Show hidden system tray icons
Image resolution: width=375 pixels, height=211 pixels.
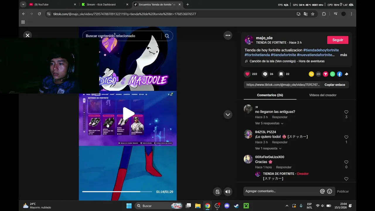pyautogui.click(x=287, y=206)
